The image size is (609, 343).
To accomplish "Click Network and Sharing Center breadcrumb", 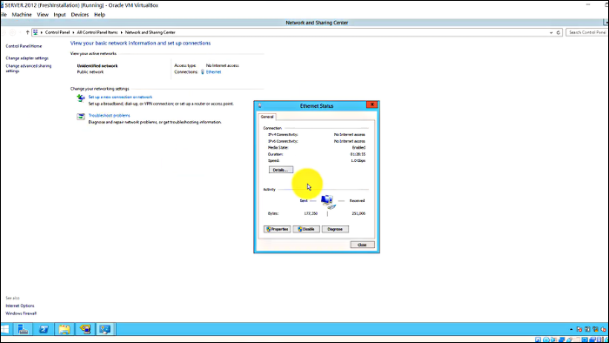I will 150,32.
